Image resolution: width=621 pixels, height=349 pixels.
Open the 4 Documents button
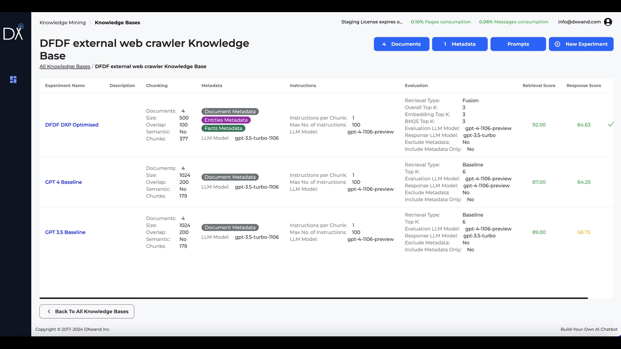pos(402,44)
